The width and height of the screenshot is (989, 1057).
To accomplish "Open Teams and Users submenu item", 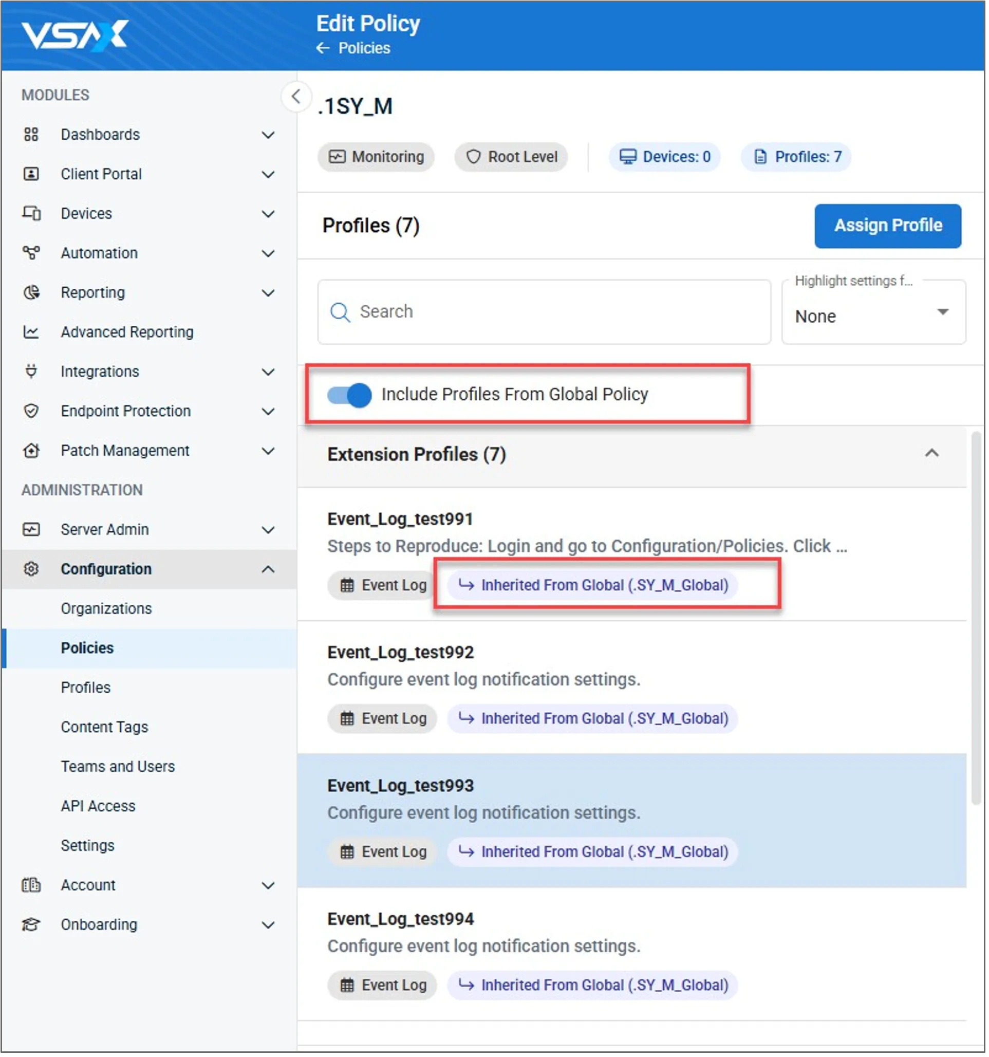I will (118, 766).
